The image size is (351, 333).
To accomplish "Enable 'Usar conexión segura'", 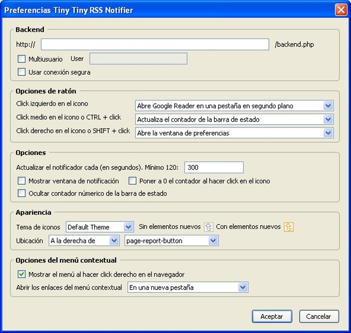I will [x=21, y=72].
